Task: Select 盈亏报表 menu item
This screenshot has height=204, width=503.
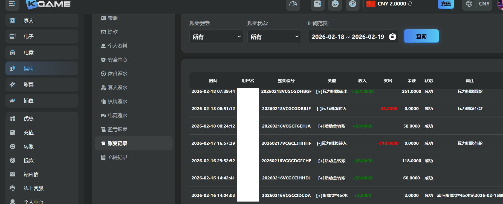Action: pyautogui.click(x=117, y=129)
